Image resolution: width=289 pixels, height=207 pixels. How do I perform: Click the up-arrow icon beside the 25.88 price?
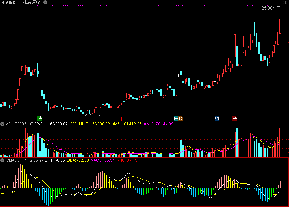277,7
